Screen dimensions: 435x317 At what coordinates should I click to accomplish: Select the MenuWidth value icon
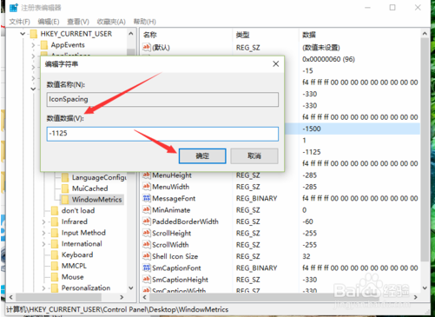pos(147,187)
